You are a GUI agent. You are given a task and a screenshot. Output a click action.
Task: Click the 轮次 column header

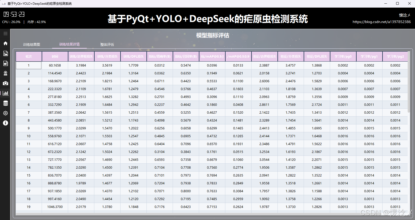pos(29,57)
